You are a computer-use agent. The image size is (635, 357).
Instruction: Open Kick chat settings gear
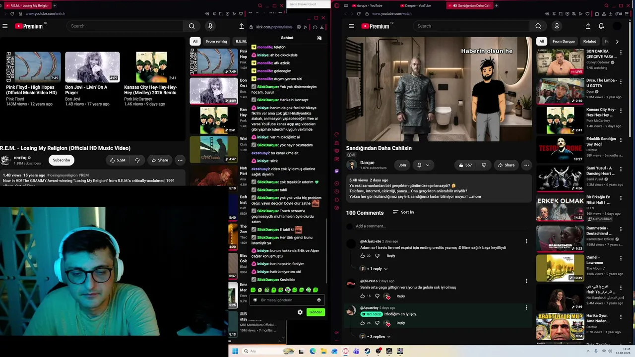tap(300, 312)
